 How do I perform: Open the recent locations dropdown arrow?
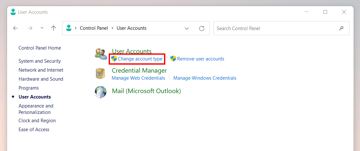click(x=42, y=28)
